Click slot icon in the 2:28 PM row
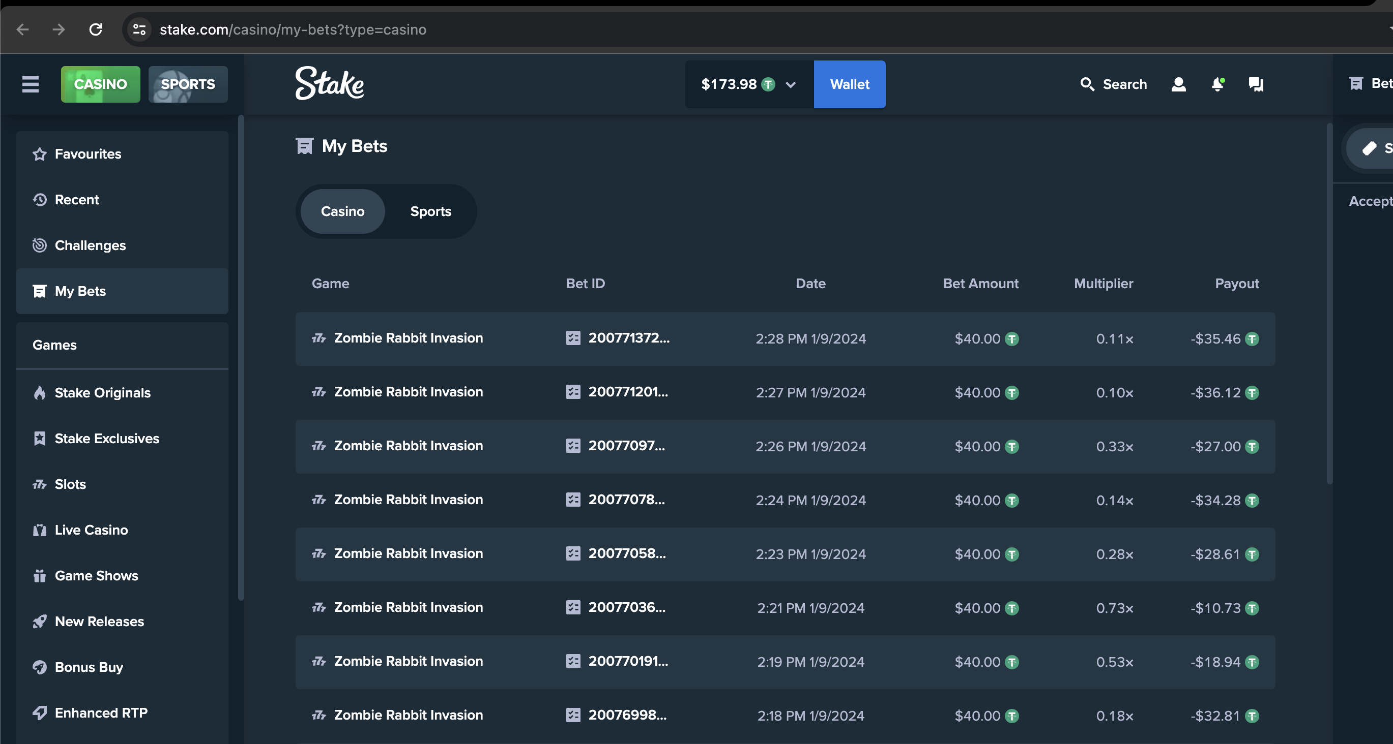Screen dimensions: 1393x744 coord(319,338)
